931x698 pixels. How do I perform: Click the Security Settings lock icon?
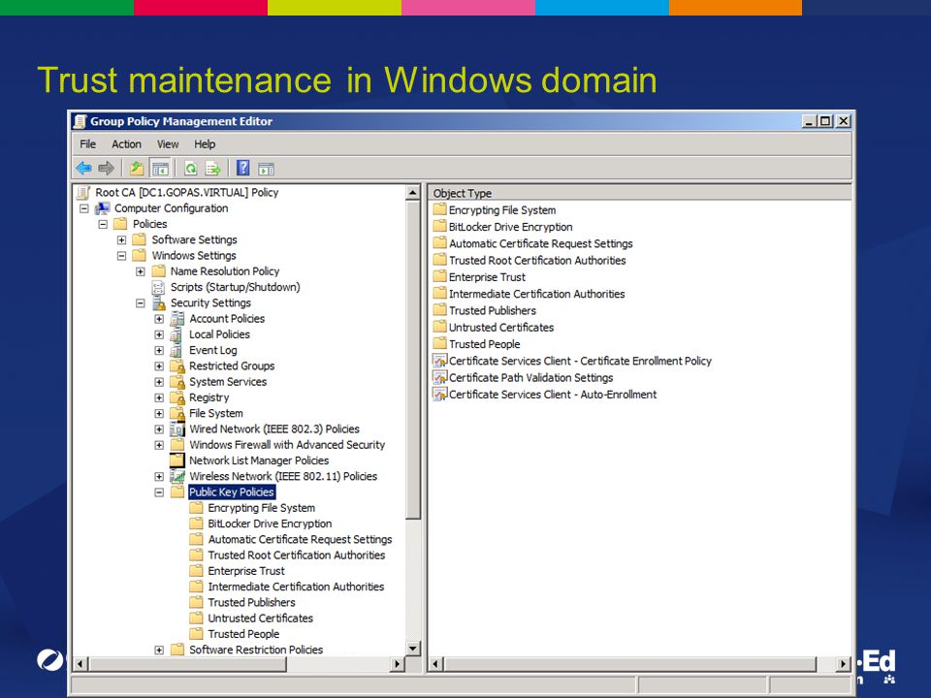[158, 303]
